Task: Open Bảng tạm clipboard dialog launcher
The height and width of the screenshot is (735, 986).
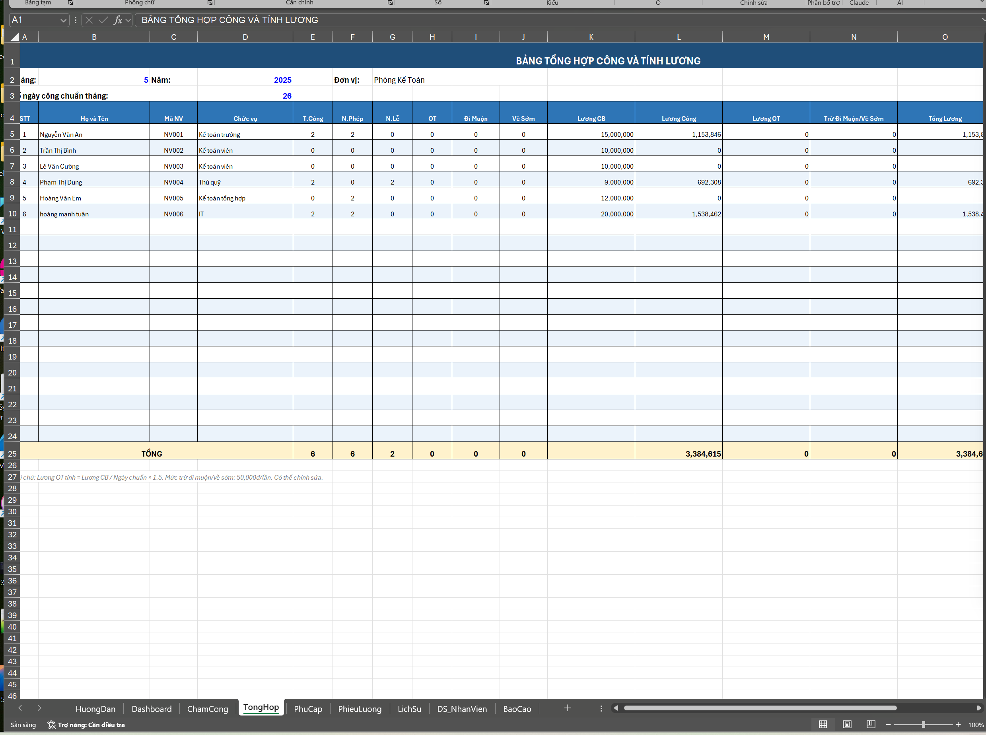Action: (70, 3)
